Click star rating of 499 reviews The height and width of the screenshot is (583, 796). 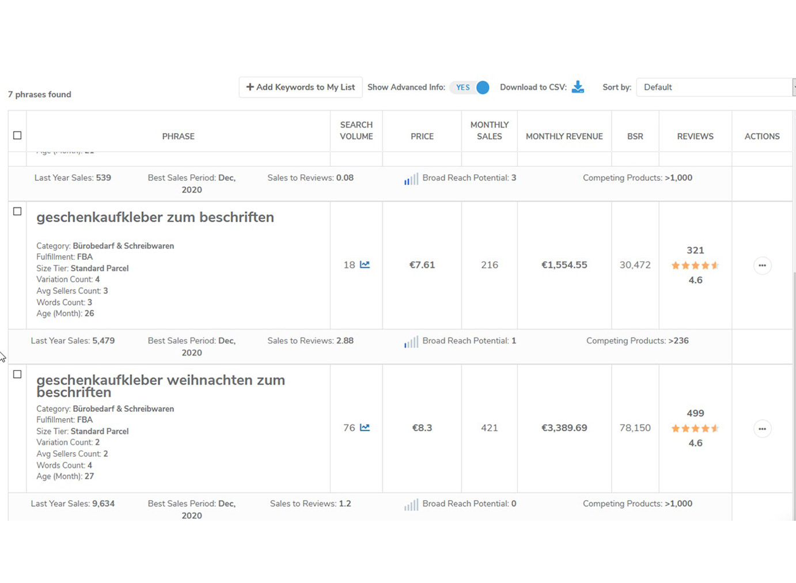(x=695, y=429)
